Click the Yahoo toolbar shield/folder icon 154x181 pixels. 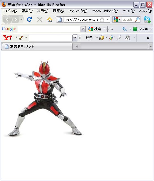[x=102, y=38]
